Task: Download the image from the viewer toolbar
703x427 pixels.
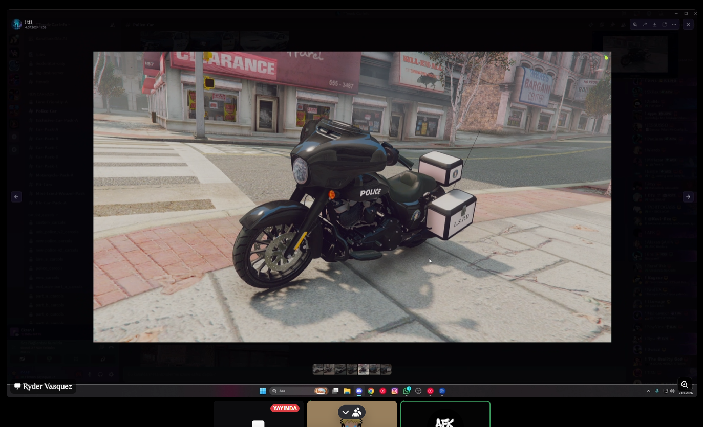Action: pyautogui.click(x=654, y=24)
